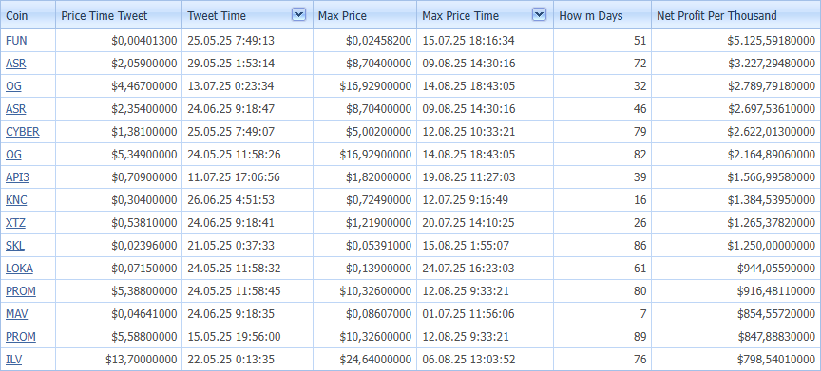Viewport: 821px width, 371px height.
Task: Select the $5,34900000 price cell
Action: (119, 155)
